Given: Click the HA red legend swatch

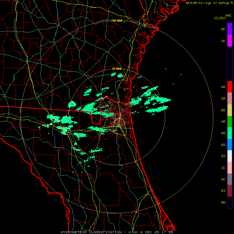Looking at the screenshot, I should click(230, 87).
